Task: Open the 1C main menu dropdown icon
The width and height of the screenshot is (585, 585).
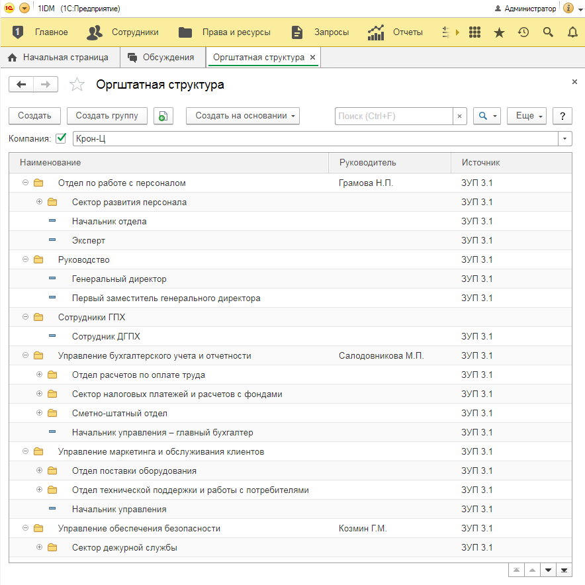Action: coord(24,8)
